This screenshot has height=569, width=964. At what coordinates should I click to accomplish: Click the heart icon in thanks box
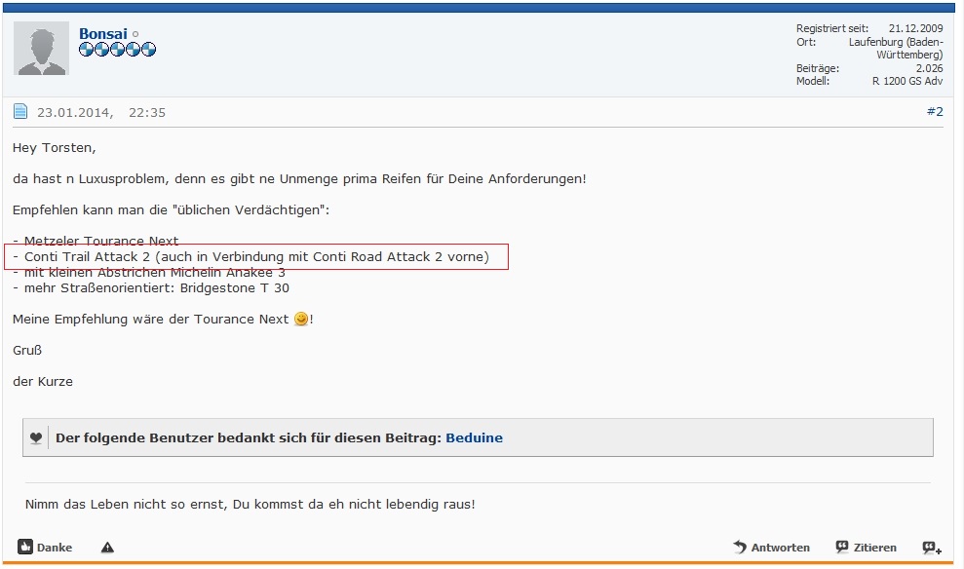35,438
